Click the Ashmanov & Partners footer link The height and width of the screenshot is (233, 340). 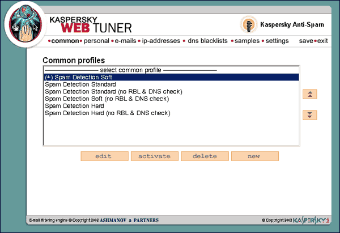(129, 220)
